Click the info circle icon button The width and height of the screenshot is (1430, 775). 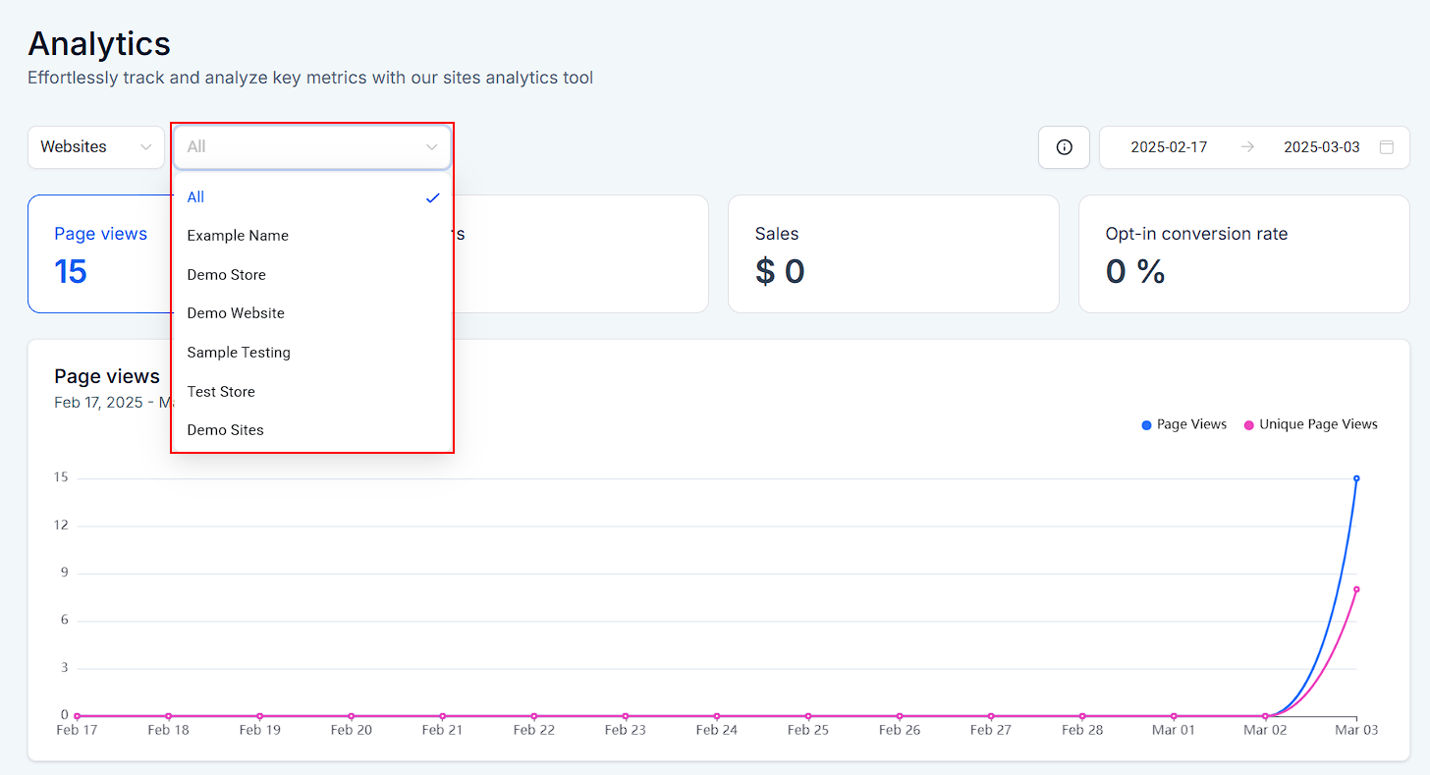(x=1064, y=147)
